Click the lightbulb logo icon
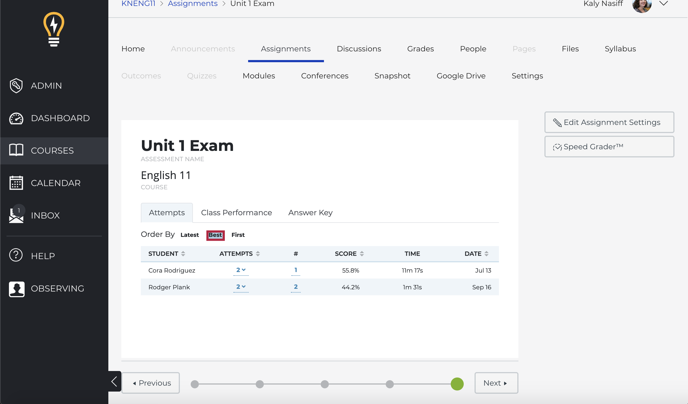 54,29
